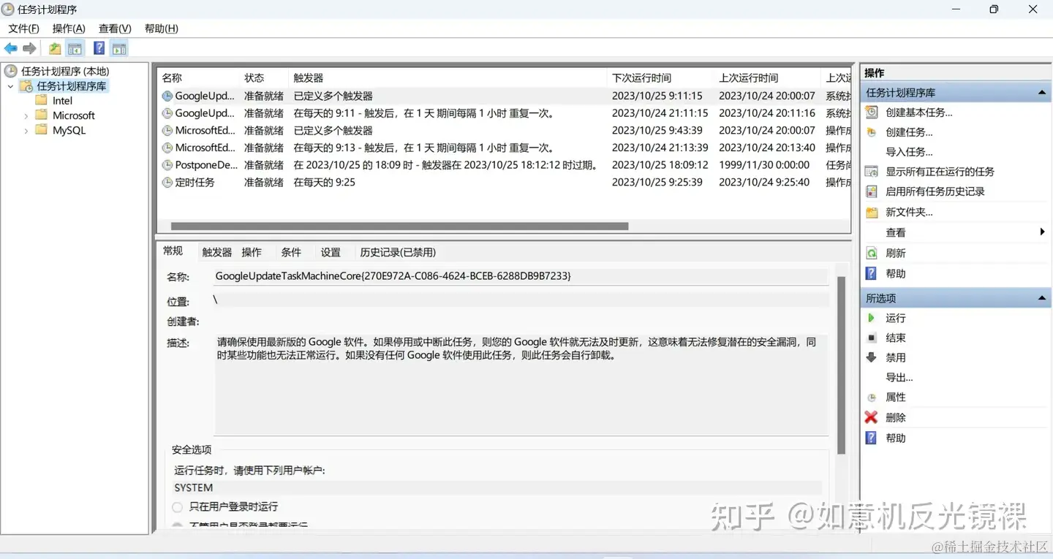The image size is (1053, 559).
Task: Click the clock icon of the 定时任务 row
Action: tap(167, 183)
